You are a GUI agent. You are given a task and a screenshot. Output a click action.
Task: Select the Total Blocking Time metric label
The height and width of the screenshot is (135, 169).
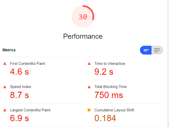tap(111, 87)
